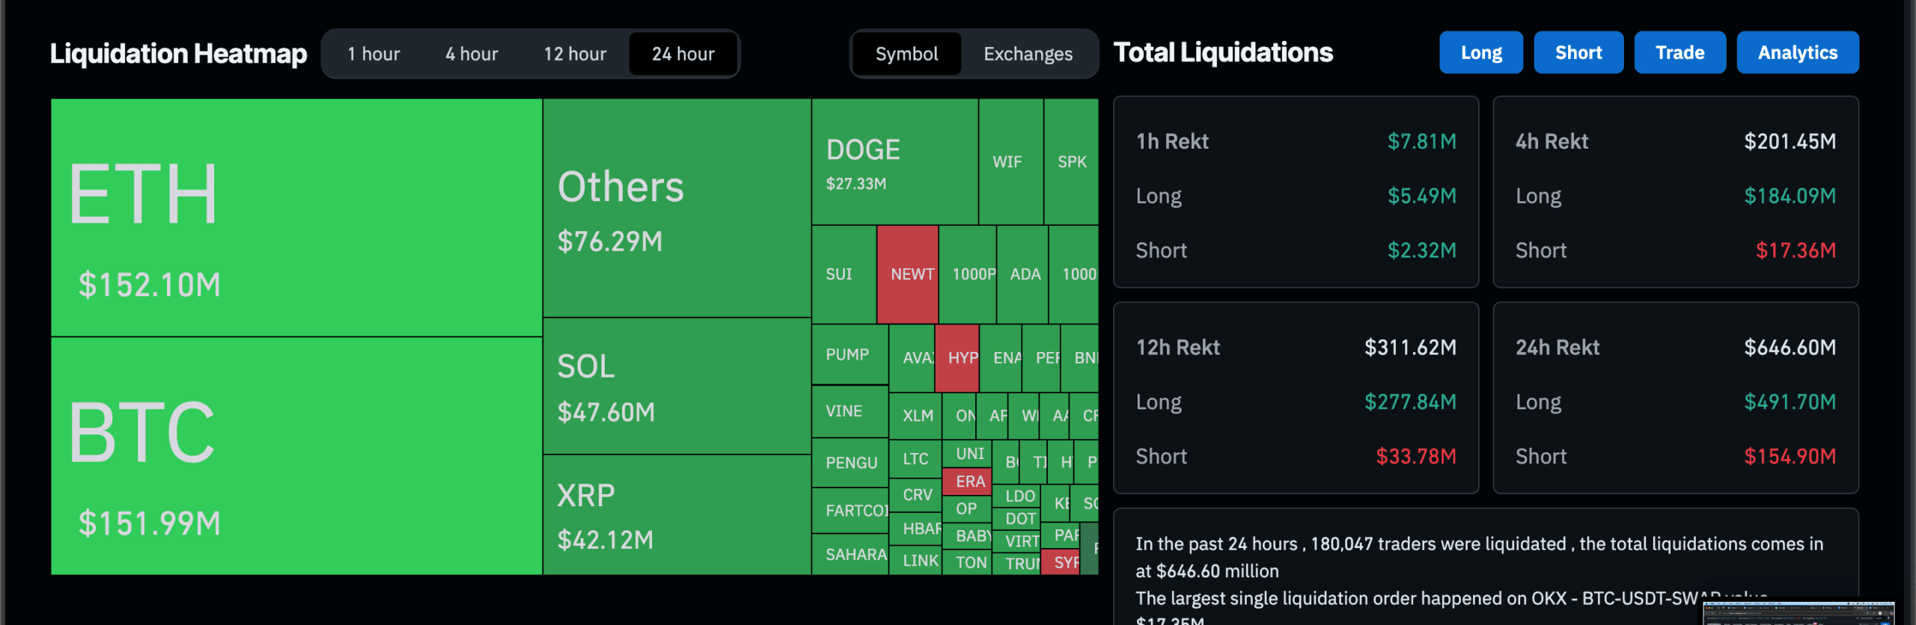Click the 4h Rekt $201.45M value
The image size is (1916, 625).
click(x=1790, y=141)
